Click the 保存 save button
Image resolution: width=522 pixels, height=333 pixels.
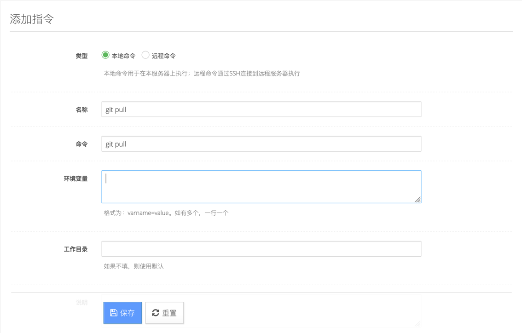pyautogui.click(x=122, y=312)
